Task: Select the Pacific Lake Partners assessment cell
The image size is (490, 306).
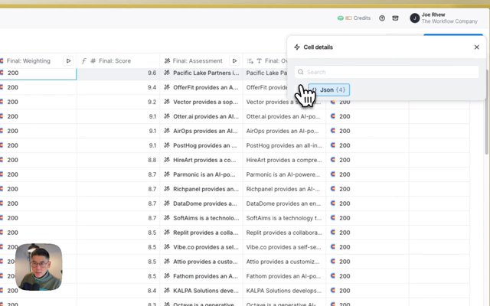Action: (201, 73)
